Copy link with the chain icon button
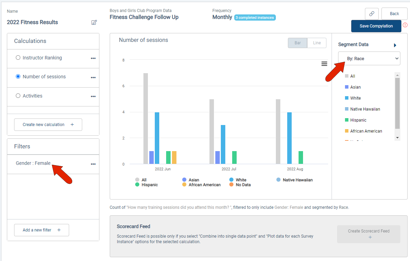This screenshot has height=261, width=410. click(371, 14)
